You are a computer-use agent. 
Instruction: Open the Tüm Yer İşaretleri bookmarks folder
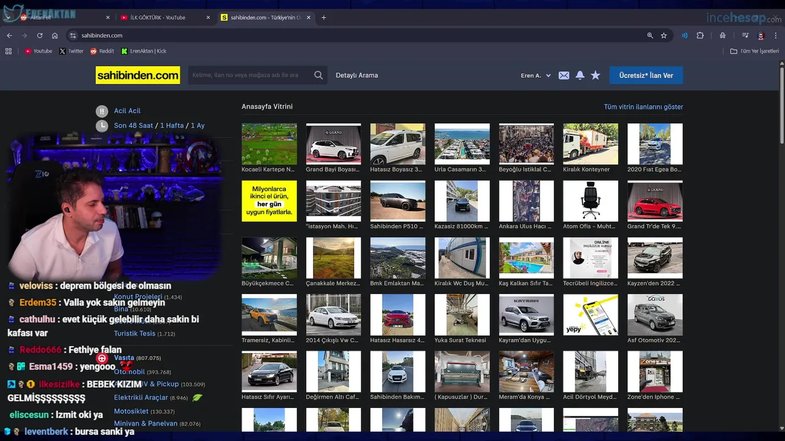click(x=754, y=51)
